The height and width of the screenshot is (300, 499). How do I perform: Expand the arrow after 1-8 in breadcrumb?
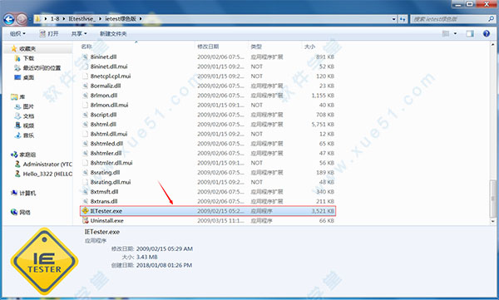click(x=64, y=19)
